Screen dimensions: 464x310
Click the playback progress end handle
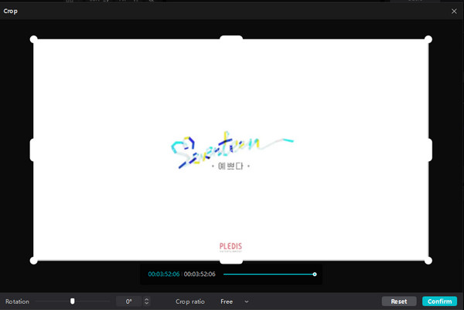coord(315,275)
